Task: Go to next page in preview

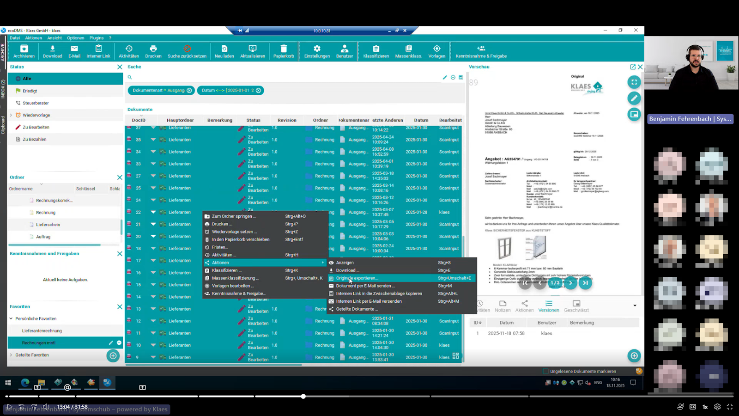Action: point(570,283)
